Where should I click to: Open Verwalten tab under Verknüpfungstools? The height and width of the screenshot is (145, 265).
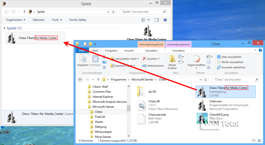(x=151, y=51)
